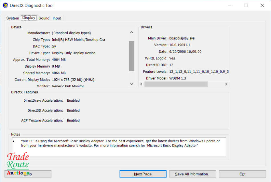
Task: Click the Feature Levels value in Drivers
Action: pyautogui.click(x=199, y=72)
